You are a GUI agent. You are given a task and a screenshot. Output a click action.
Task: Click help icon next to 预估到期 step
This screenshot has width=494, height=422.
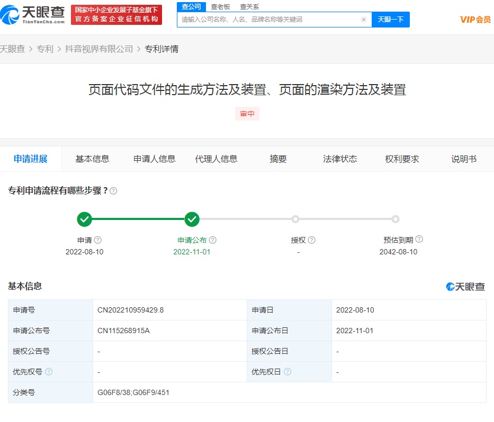(419, 239)
